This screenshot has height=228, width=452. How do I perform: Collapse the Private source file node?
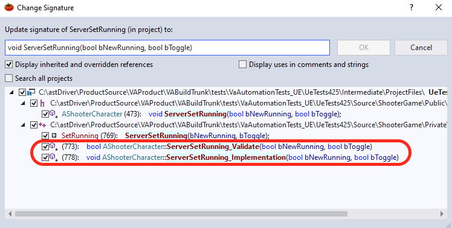[23, 125]
